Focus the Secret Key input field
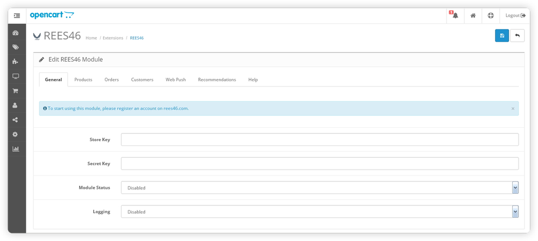Screen dimensions: 538x241 point(320,164)
